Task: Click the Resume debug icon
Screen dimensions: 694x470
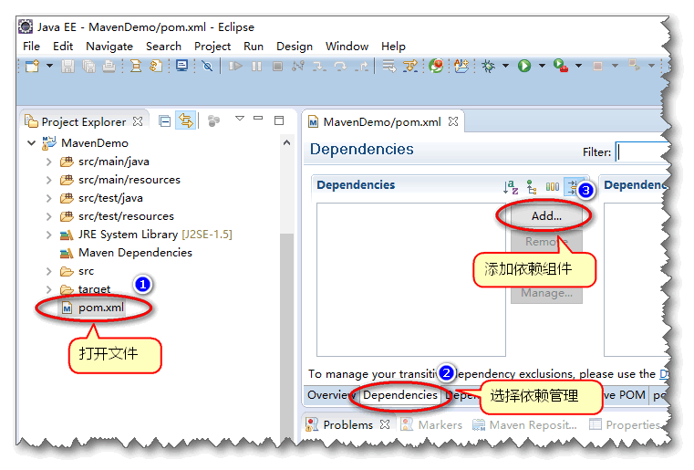Action: 235,67
